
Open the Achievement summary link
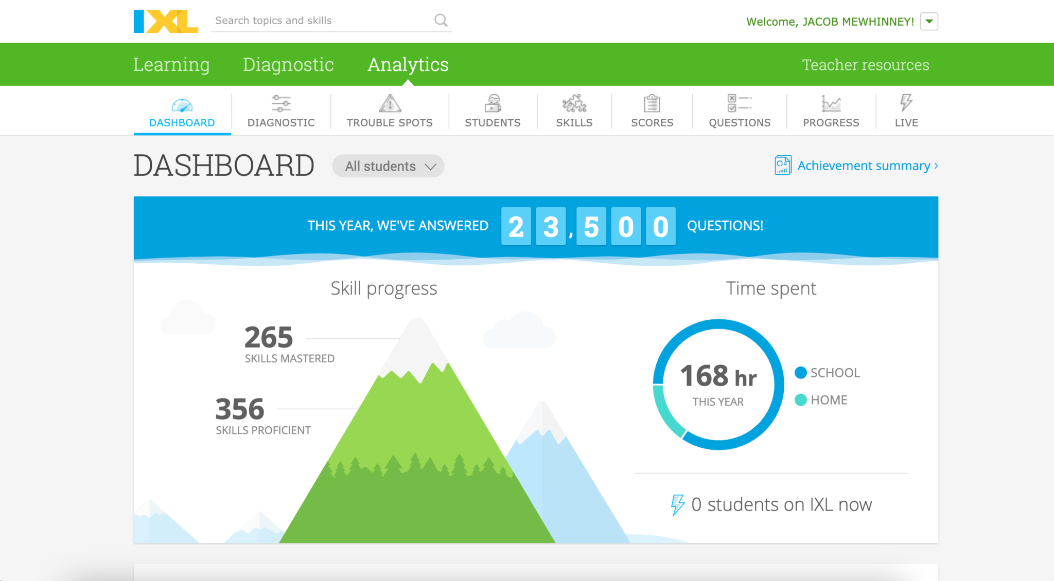point(864,166)
